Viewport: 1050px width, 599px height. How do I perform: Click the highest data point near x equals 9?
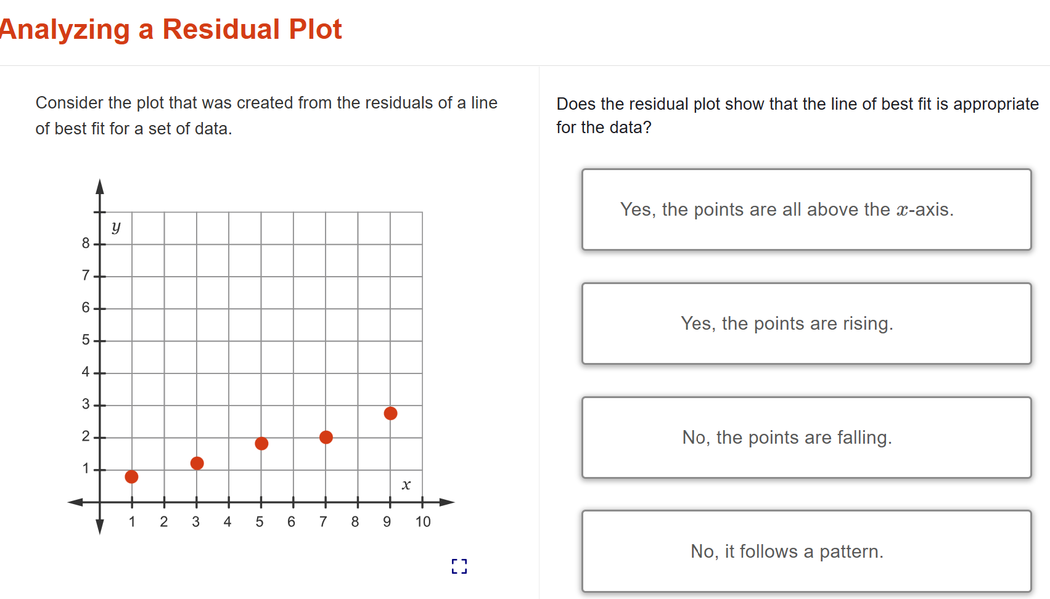[x=390, y=413]
